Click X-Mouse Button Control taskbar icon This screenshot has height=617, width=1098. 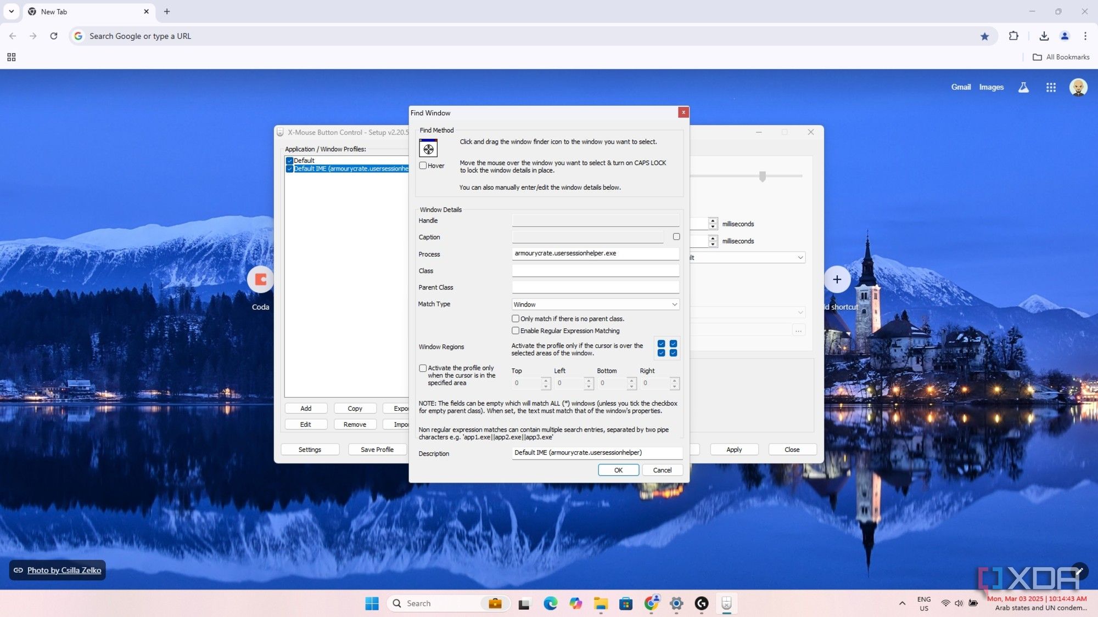click(726, 603)
